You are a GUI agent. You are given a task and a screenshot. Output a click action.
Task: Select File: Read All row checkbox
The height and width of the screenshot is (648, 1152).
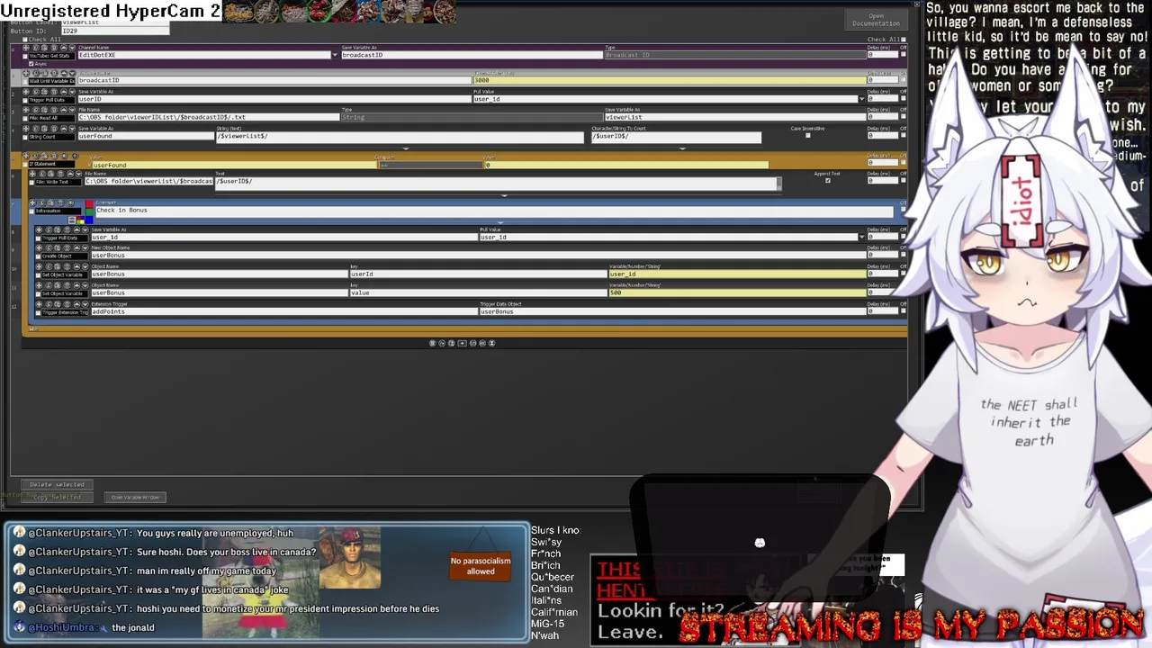pos(25,118)
